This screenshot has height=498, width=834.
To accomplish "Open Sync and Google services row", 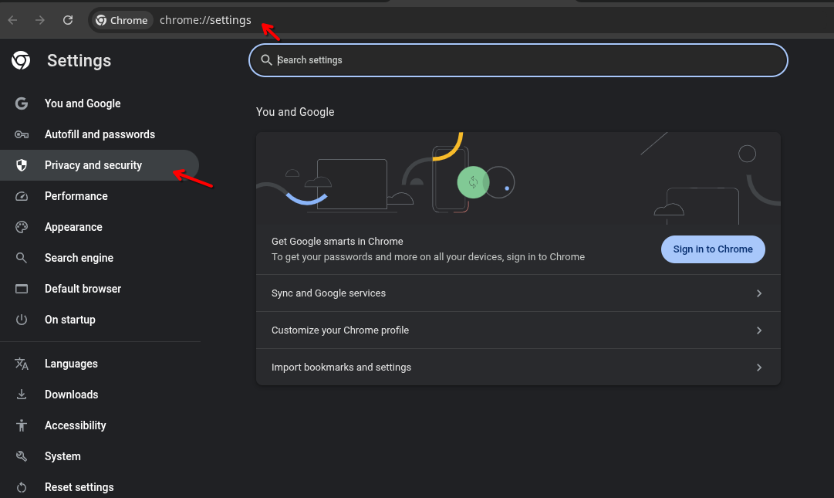I will 518,293.
